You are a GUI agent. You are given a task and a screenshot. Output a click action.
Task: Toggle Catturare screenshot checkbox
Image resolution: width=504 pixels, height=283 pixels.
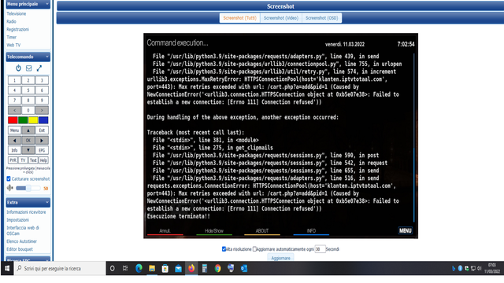[x=9, y=178]
